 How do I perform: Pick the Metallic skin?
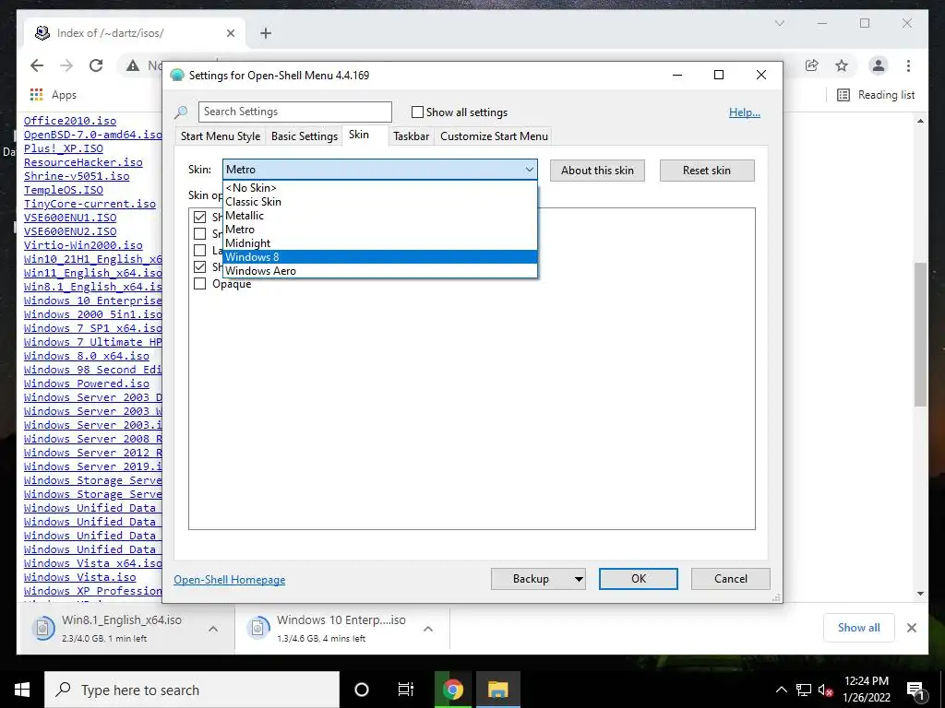(x=379, y=216)
